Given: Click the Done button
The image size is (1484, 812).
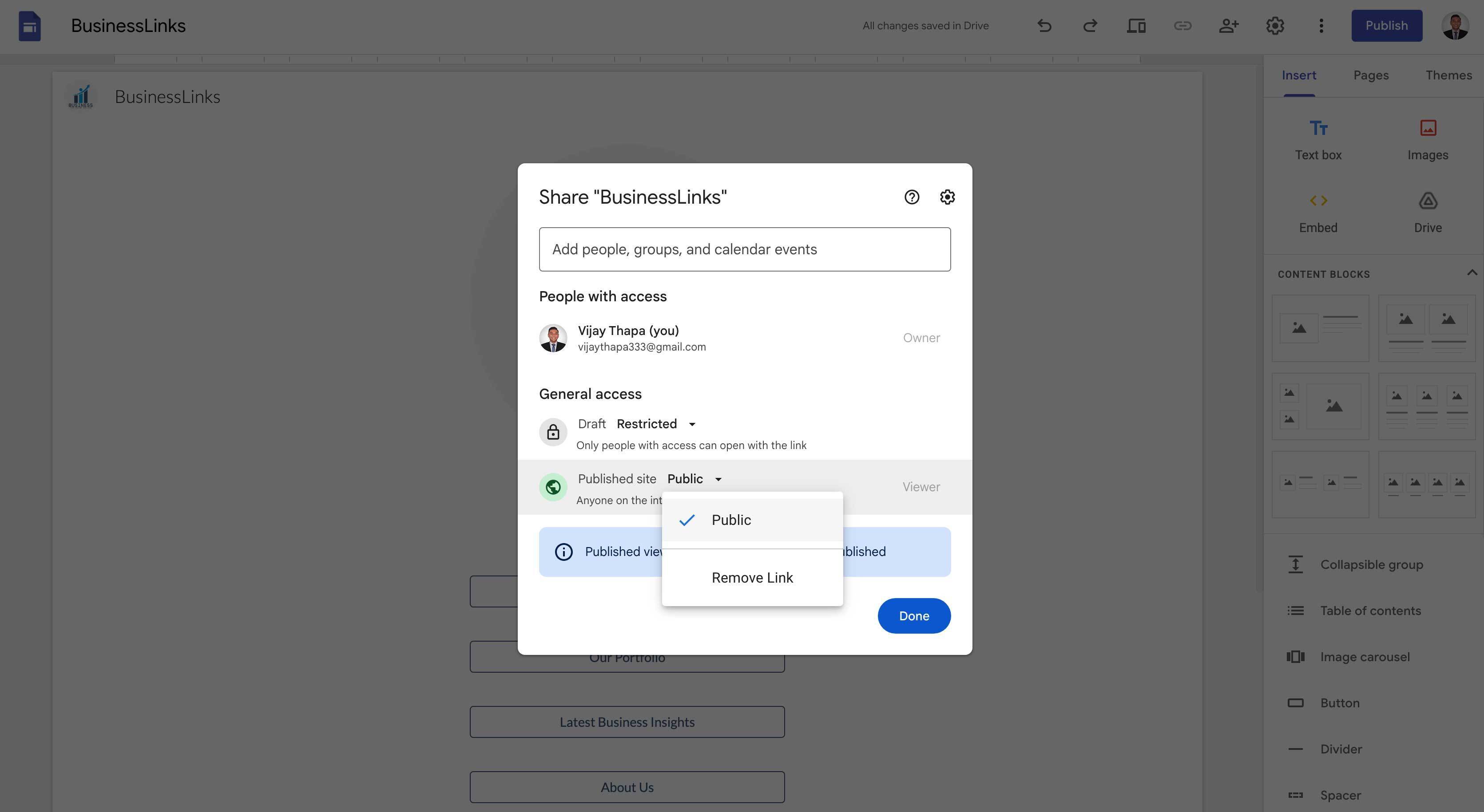Looking at the screenshot, I should [x=914, y=615].
